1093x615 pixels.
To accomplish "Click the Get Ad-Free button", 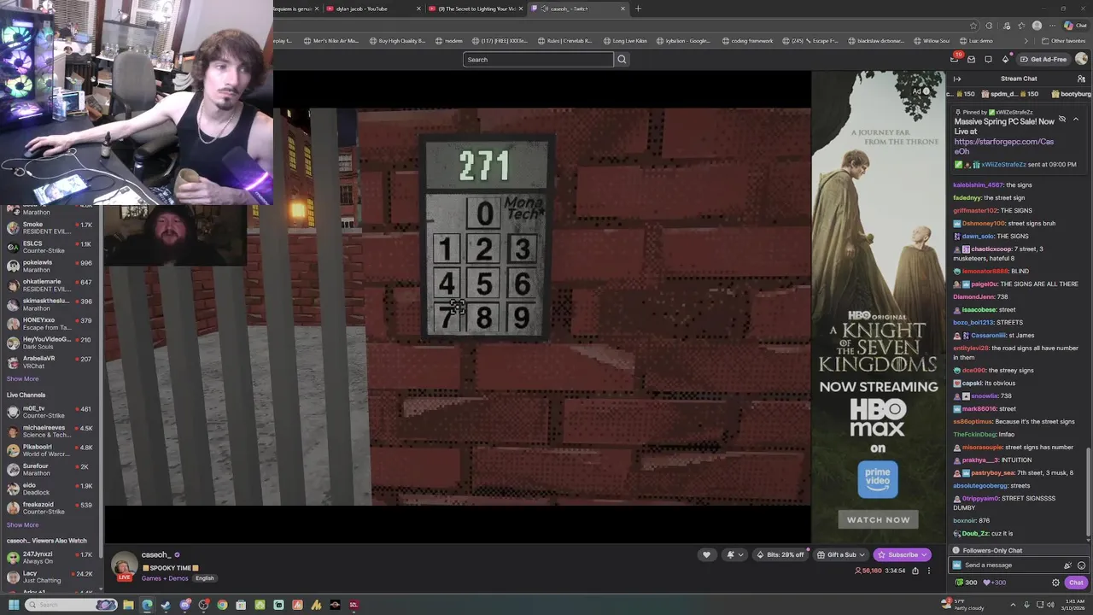I will point(1043,59).
